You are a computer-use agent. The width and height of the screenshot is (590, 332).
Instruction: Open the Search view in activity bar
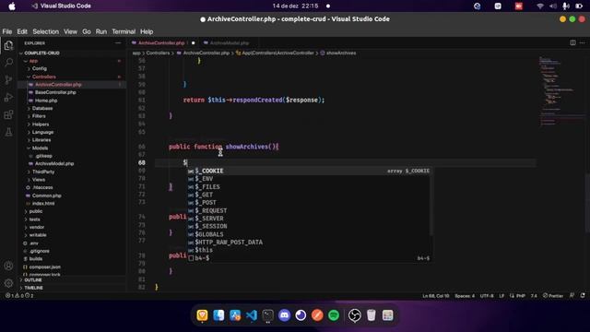[x=8, y=63]
